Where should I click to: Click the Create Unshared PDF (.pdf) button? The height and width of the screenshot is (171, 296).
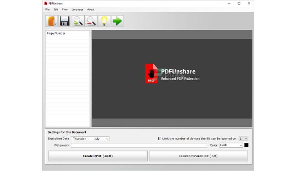tap(198, 156)
